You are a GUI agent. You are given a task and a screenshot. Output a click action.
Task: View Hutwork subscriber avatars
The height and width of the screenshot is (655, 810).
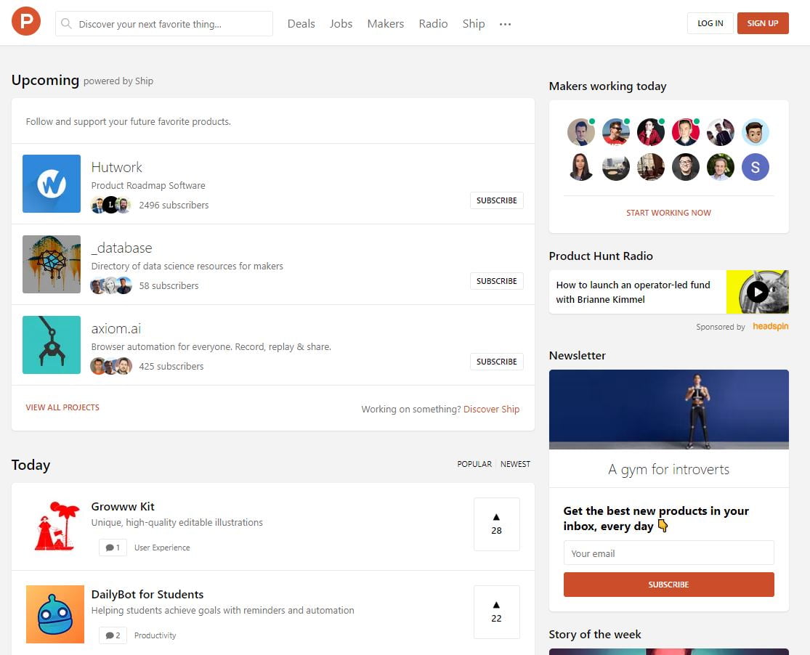110,205
